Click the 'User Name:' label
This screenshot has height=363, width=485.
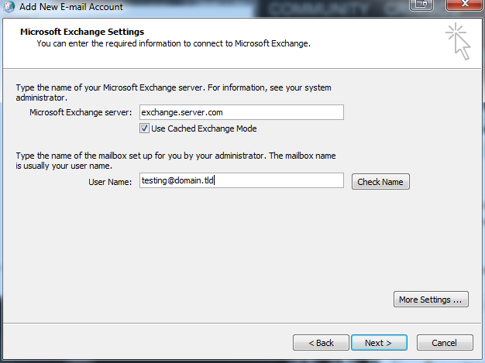[x=111, y=181]
